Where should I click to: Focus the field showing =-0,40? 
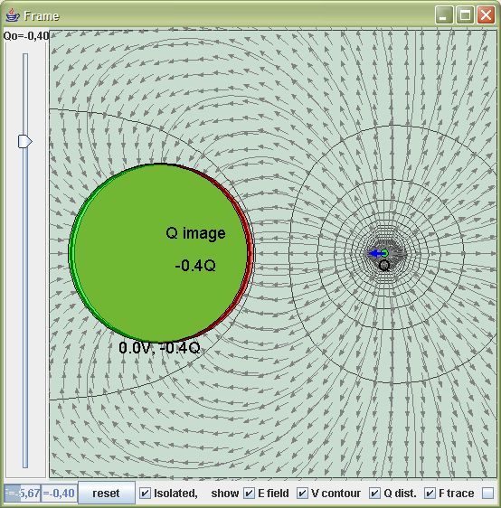[59, 494]
